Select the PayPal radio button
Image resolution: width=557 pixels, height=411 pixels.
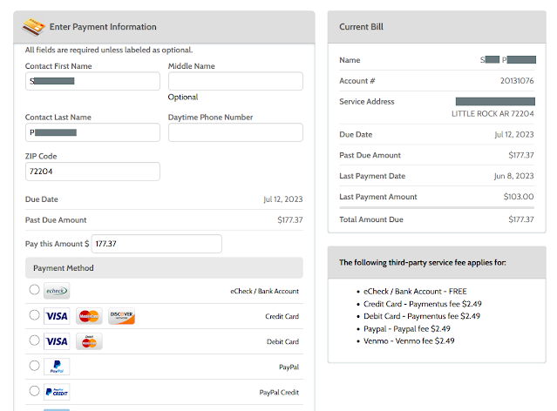point(35,365)
